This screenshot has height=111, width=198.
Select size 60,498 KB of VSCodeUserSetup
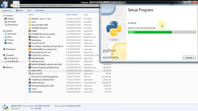(x=107, y=86)
